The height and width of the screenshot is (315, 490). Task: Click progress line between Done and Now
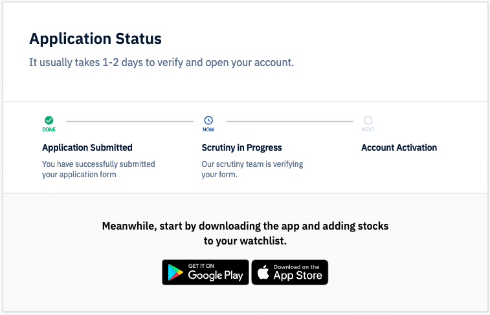pos(129,121)
